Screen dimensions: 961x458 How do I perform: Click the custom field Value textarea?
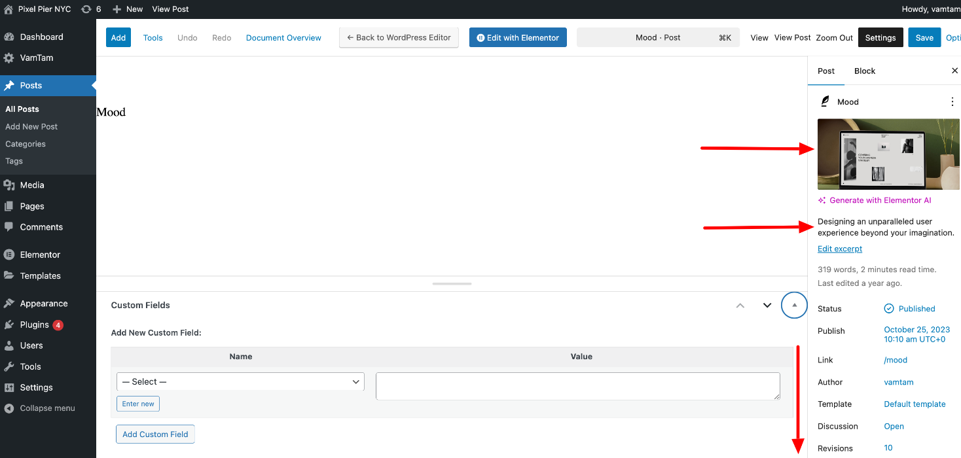click(x=578, y=386)
